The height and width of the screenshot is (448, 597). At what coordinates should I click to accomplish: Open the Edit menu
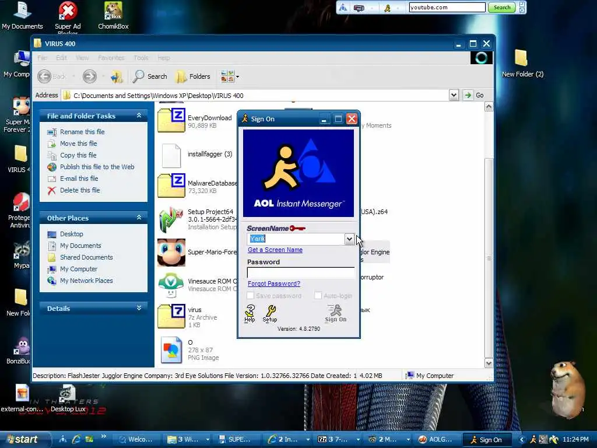61,58
